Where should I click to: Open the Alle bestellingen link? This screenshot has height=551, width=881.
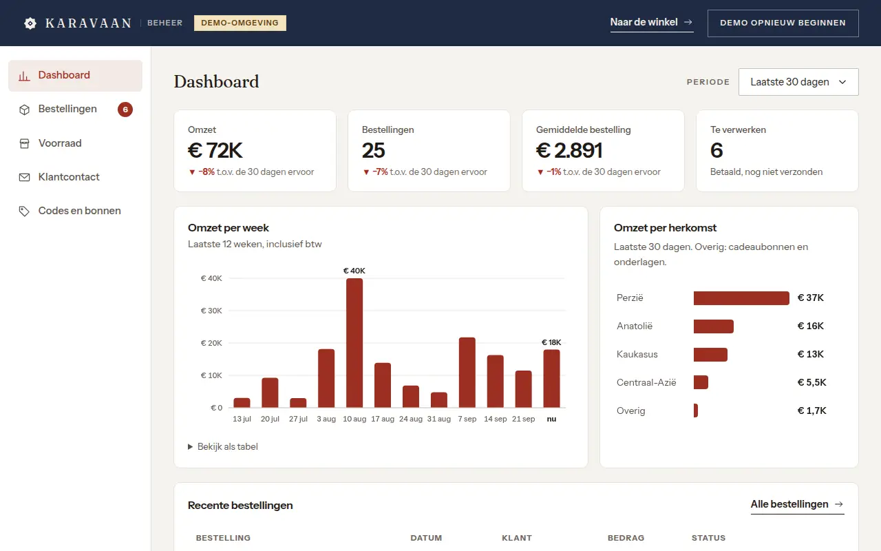click(x=797, y=504)
